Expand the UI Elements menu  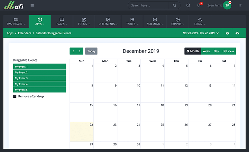click(108, 21)
